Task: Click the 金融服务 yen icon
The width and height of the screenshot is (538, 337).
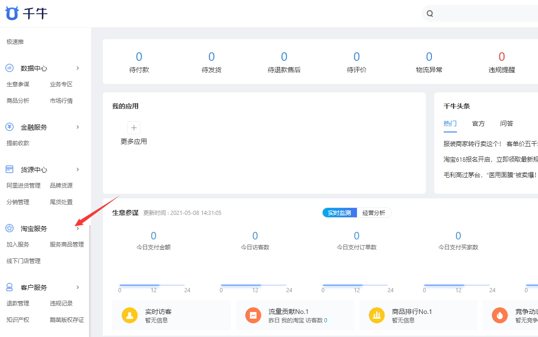Action: [9, 127]
